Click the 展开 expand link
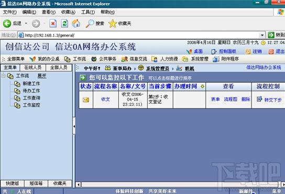The height and width of the screenshot is (194, 285). (42, 76)
